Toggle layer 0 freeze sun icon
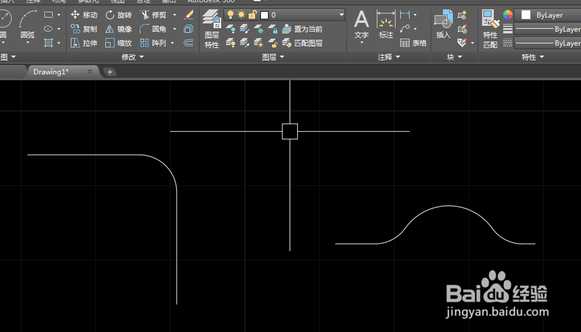This screenshot has width=581, height=332. coord(241,15)
